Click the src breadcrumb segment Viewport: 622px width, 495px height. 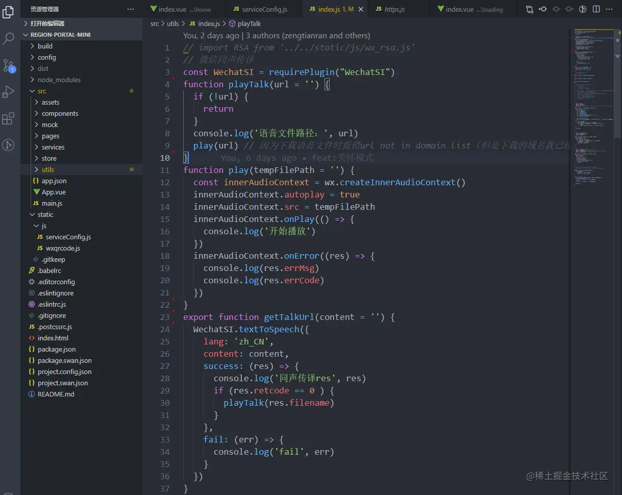(x=155, y=23)
